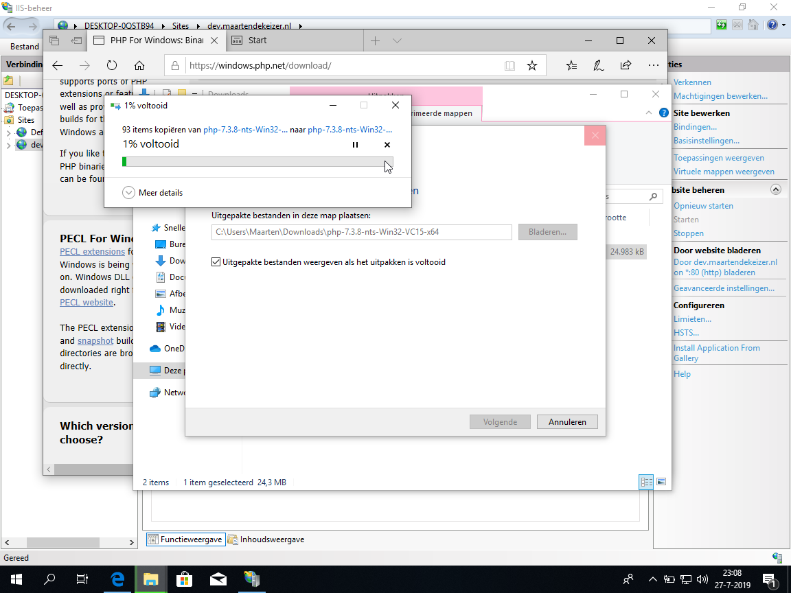Share this page from Edge toolbar
This screenshot has height=593, width=791.
click(x=626, y=66)
